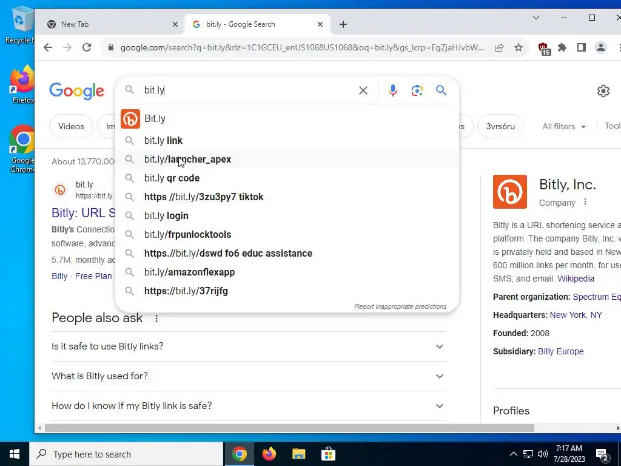Select the bit.ly - Google Search tab
Viewport: 621px width, 466px height.
click(257, 24)
